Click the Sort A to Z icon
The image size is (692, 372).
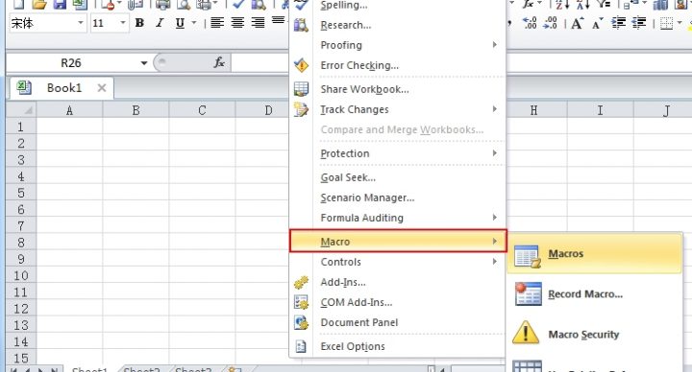pos(562,5)
